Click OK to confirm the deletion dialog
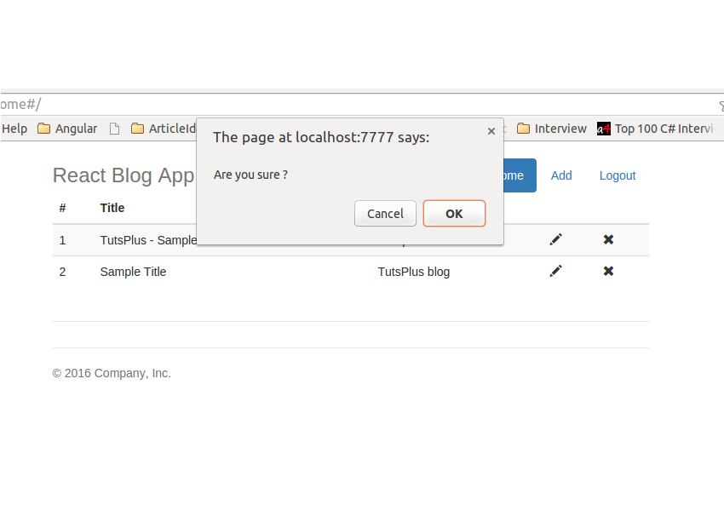The width and height of the screenshot is (724, 511). (x=454, y=214)
